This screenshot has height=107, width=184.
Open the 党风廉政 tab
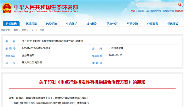(173, 24)
